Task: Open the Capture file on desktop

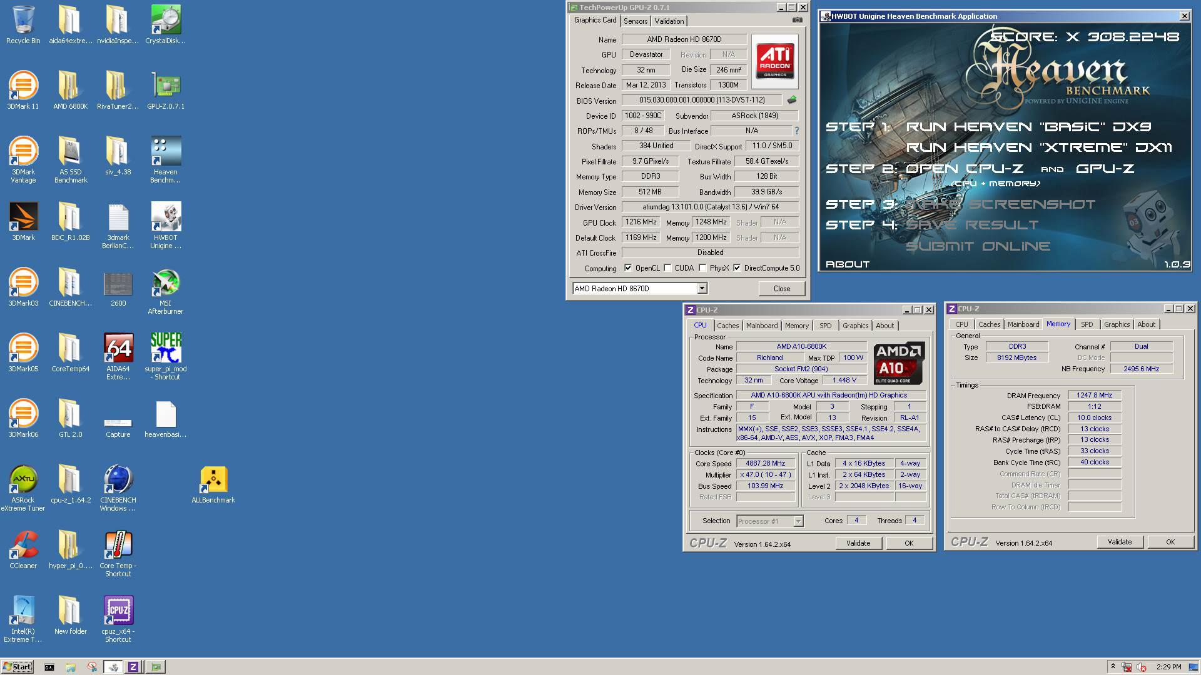Action: point(118,422)
